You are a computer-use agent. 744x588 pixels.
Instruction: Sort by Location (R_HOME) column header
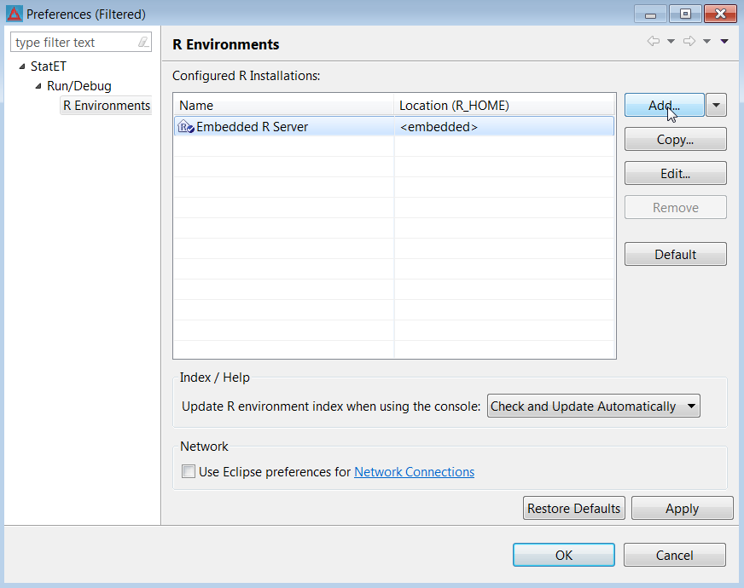tap(504, 105)
